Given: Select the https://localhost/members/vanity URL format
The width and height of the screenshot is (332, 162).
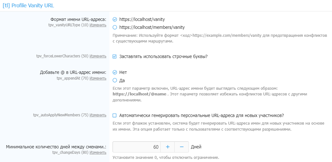Looking at the screenshot, I should pos(115,27).
